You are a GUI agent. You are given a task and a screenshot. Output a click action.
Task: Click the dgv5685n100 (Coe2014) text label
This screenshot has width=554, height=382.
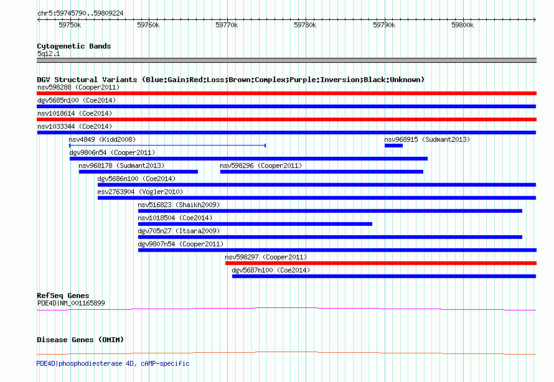(77, 100)
